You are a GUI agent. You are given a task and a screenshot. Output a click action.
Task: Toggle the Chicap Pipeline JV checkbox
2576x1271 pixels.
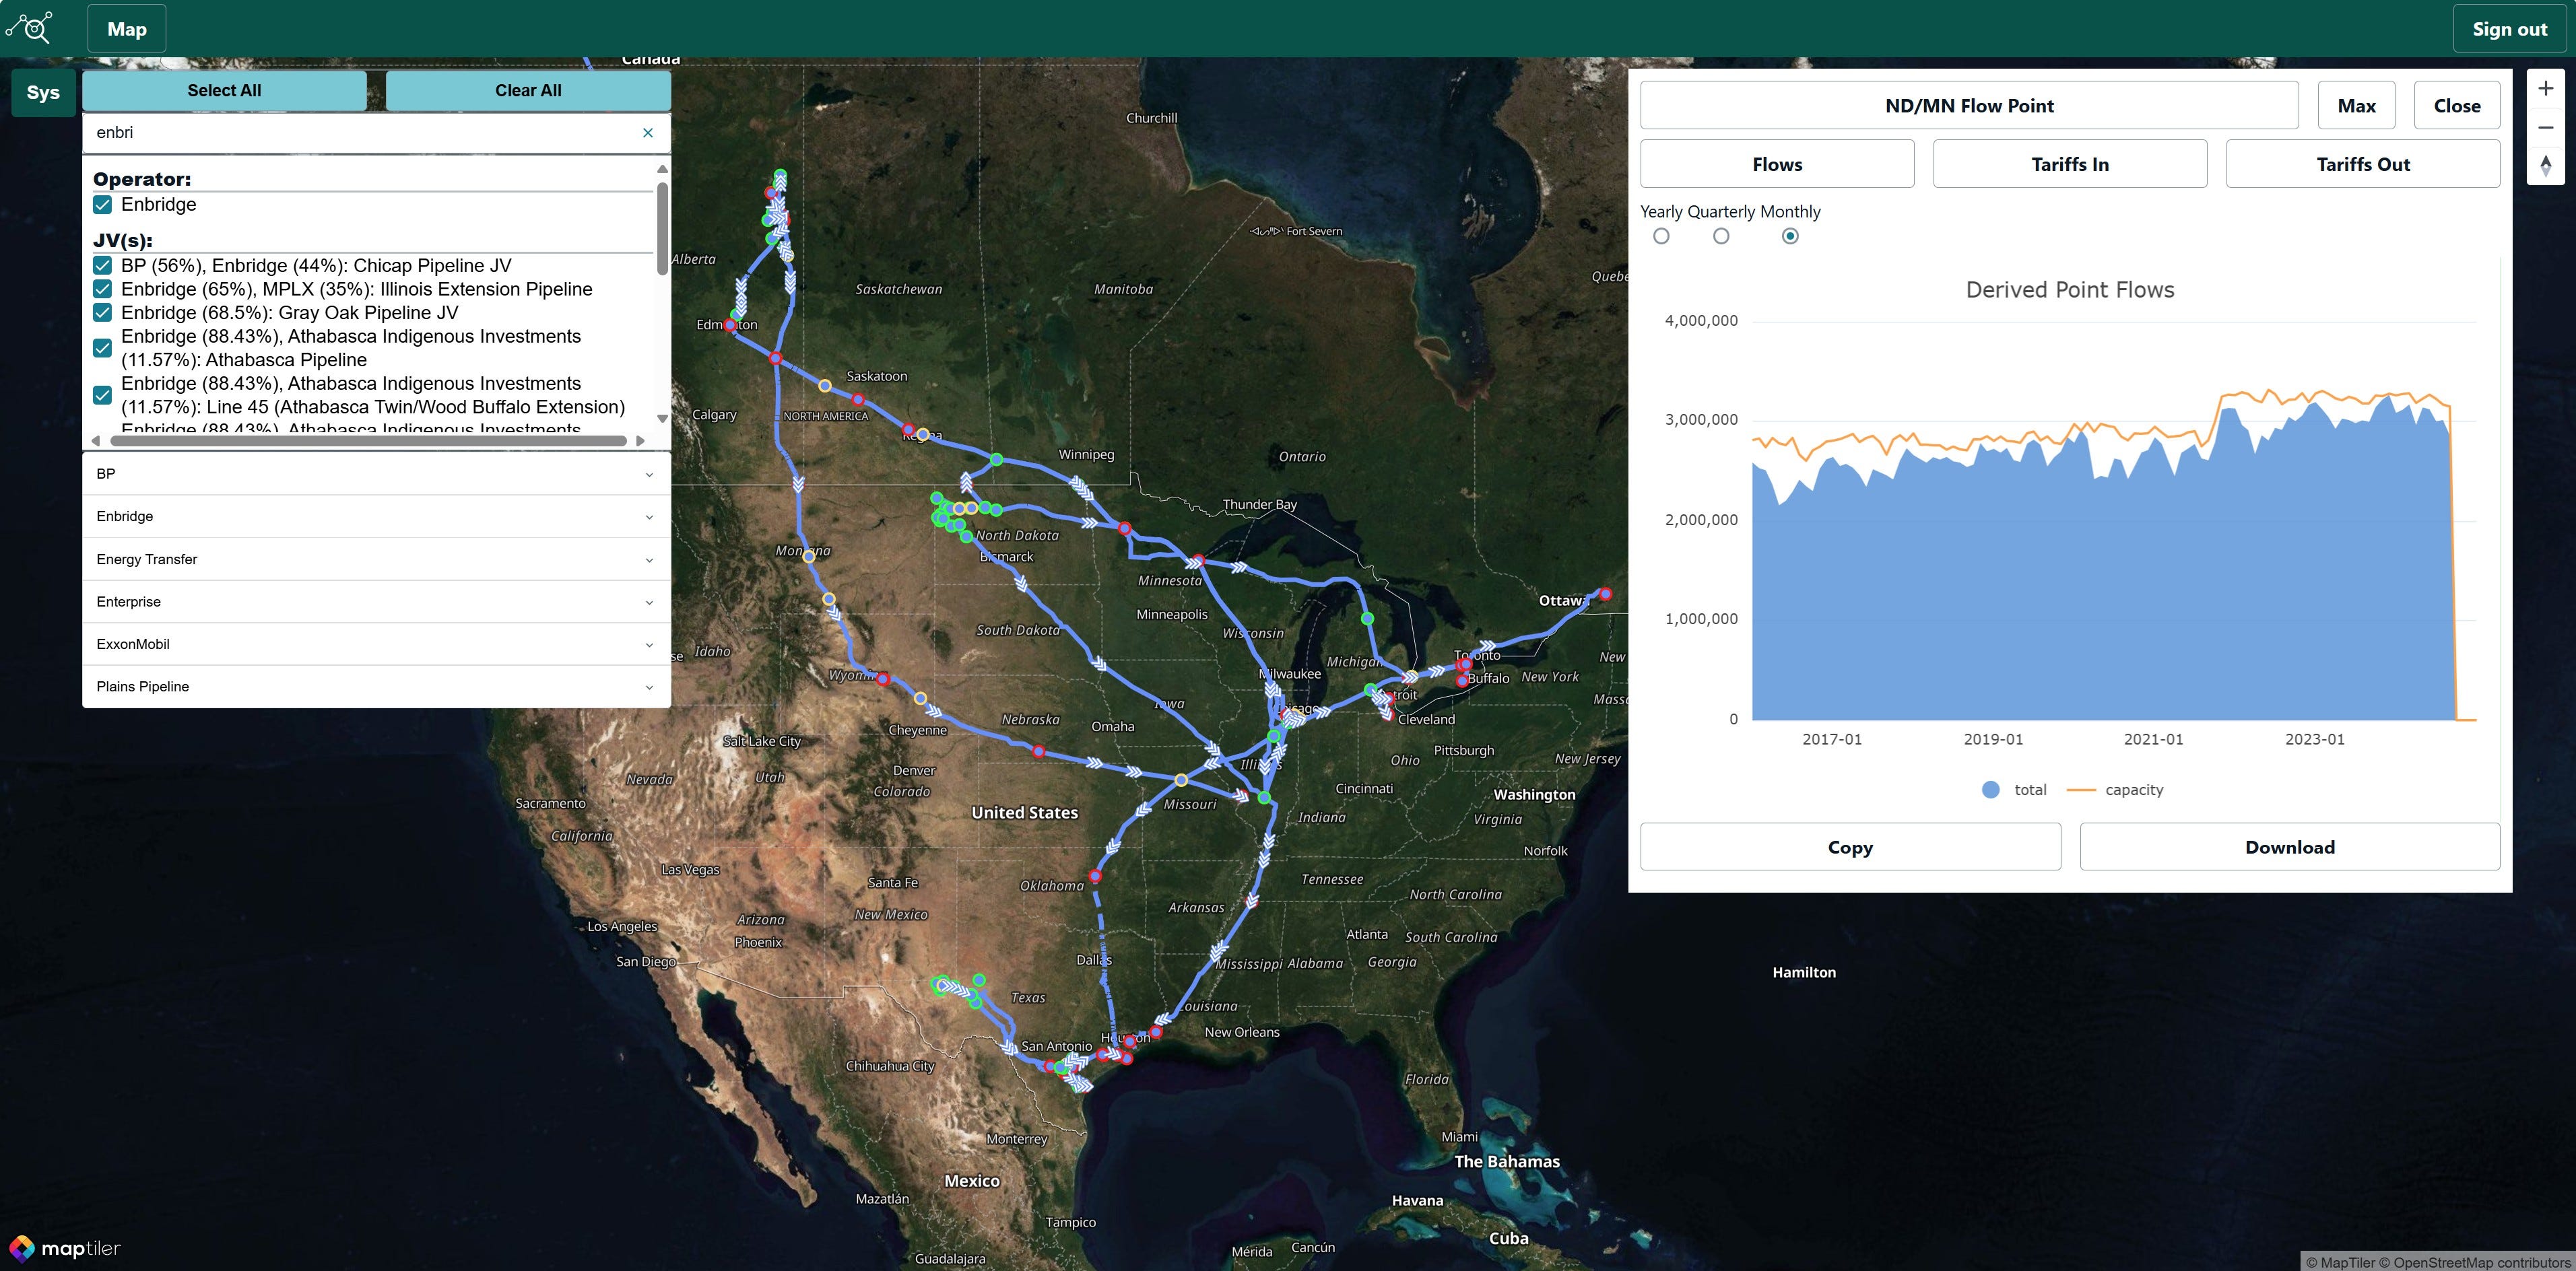point(102,266)
